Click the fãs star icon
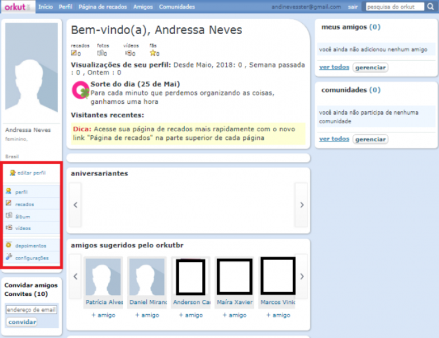The image size is (439, 338). coord(153,53)
